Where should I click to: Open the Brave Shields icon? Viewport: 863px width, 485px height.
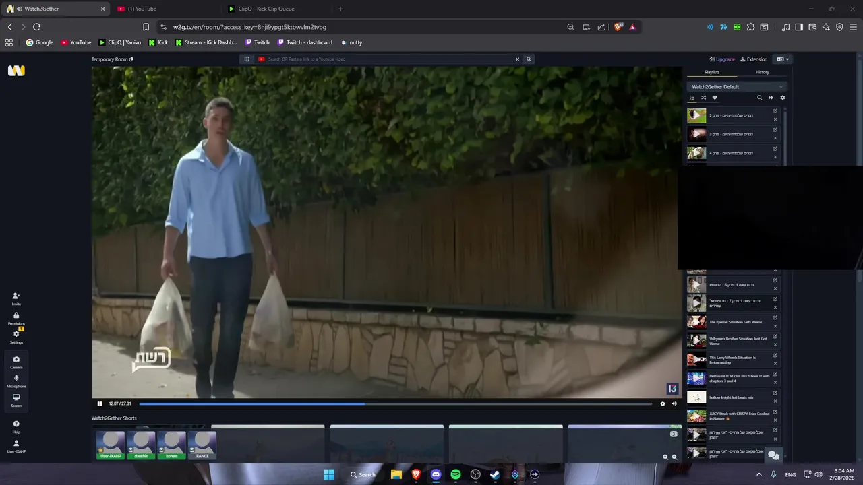coord(618,27)
